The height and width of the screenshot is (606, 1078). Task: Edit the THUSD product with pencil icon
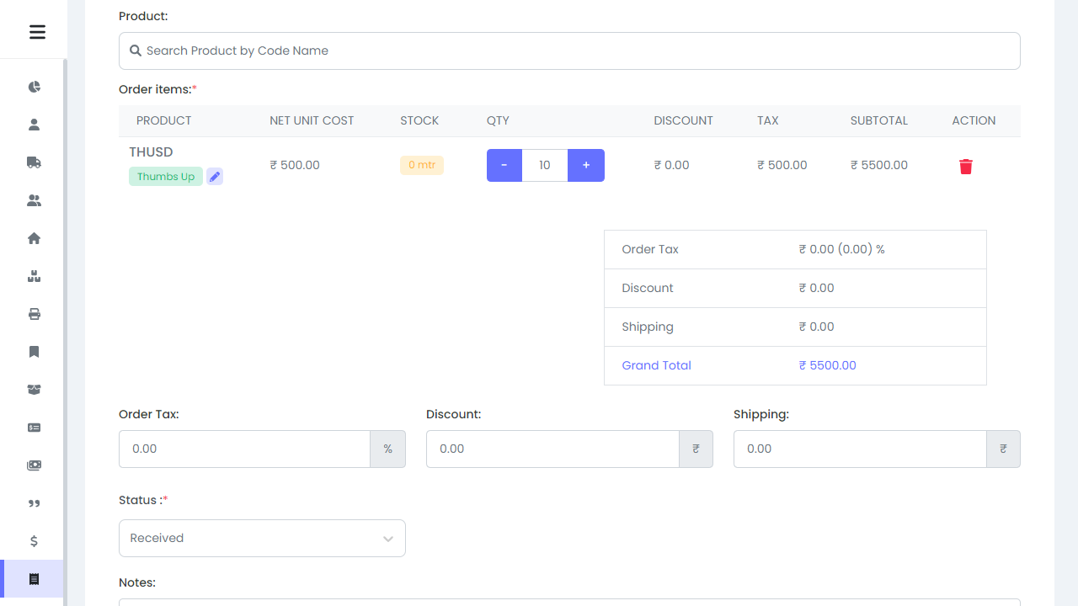(215, 177)
